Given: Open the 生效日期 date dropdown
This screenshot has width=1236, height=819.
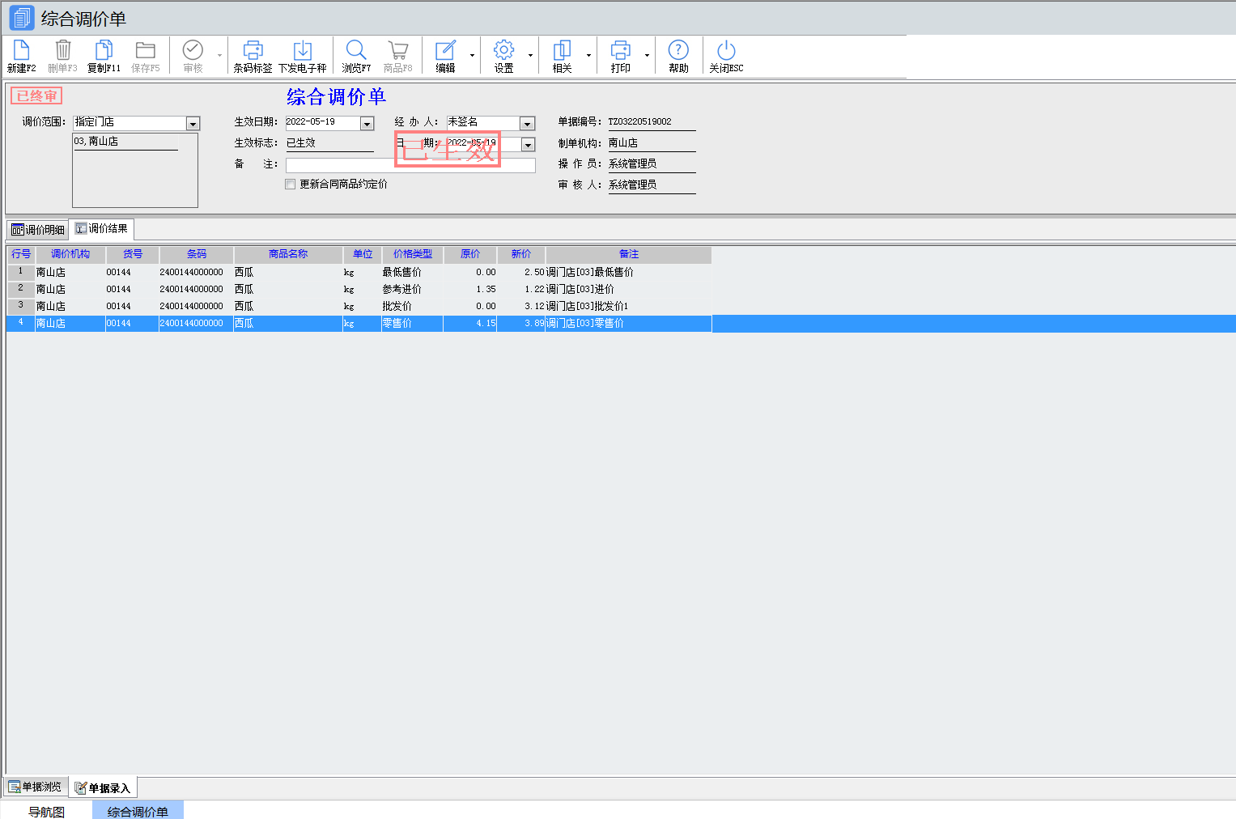Looking at the screenshot, I should point(367,124).
